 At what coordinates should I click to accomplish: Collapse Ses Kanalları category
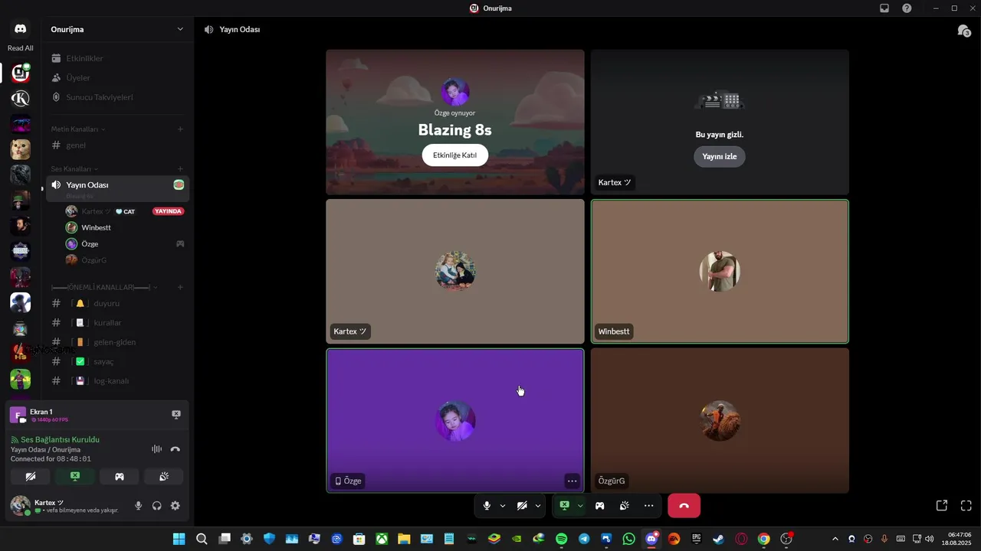[x=75, y=168]
